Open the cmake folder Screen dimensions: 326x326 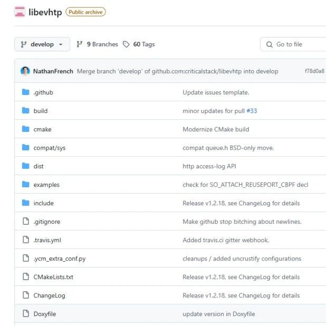42,129
